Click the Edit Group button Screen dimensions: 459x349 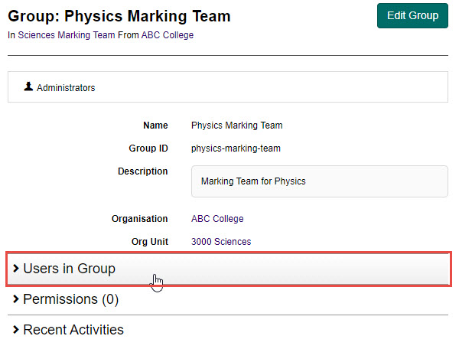pyautogui.click(x=412, y=16)
